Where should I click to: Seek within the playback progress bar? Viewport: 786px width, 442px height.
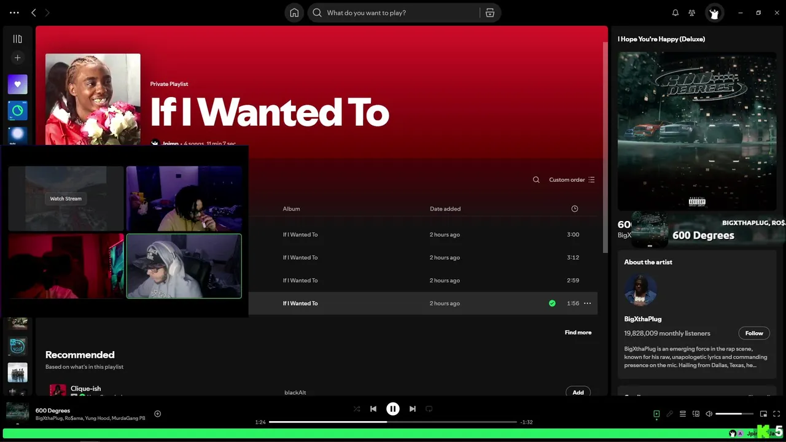(x=393, y=422)
